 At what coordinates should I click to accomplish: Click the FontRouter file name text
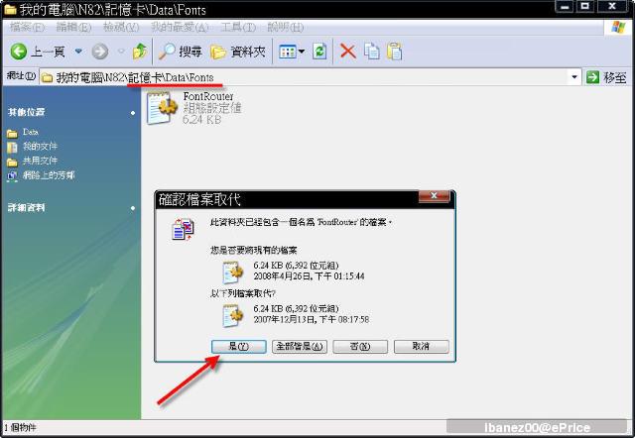(208, 97)
